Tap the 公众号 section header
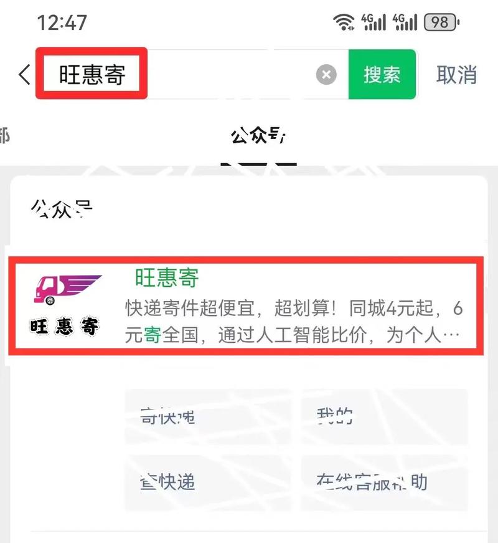 point(62,209)
